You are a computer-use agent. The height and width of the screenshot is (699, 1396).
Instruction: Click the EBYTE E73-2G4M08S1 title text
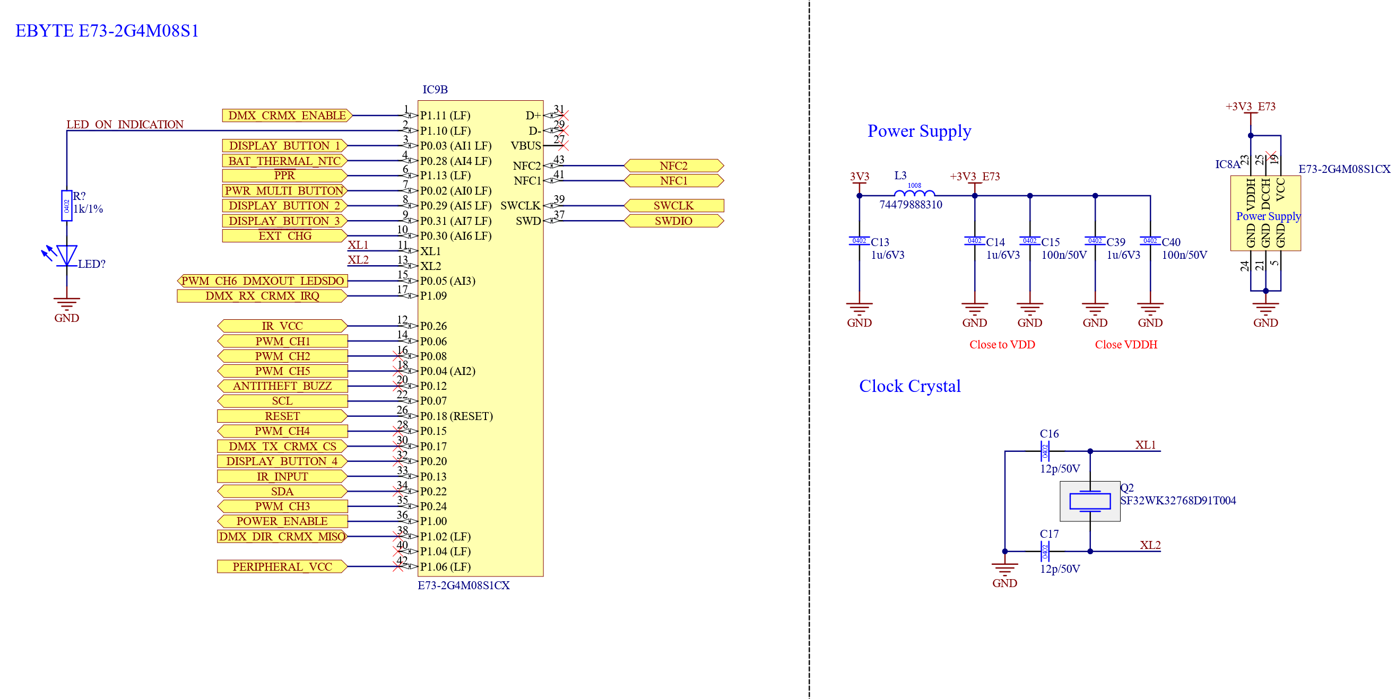107,30
